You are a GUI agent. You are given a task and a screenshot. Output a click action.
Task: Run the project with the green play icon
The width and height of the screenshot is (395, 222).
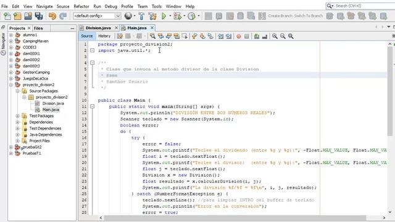(x=164, y=16)
